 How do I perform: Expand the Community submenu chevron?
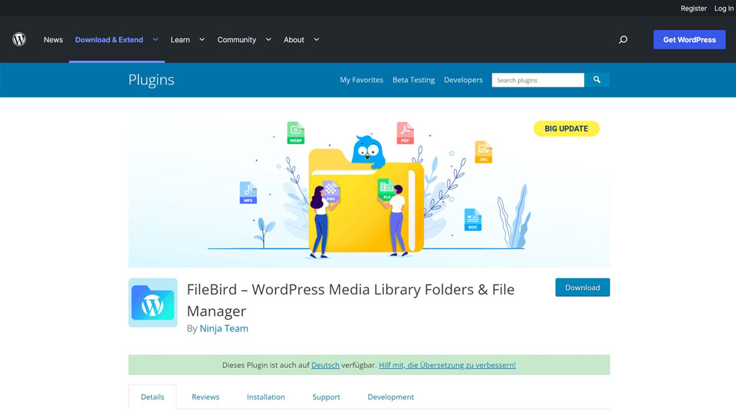point(268,40)
